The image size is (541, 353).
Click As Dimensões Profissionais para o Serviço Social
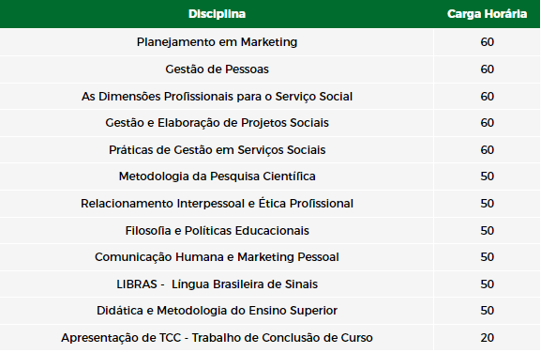[217, 97]
